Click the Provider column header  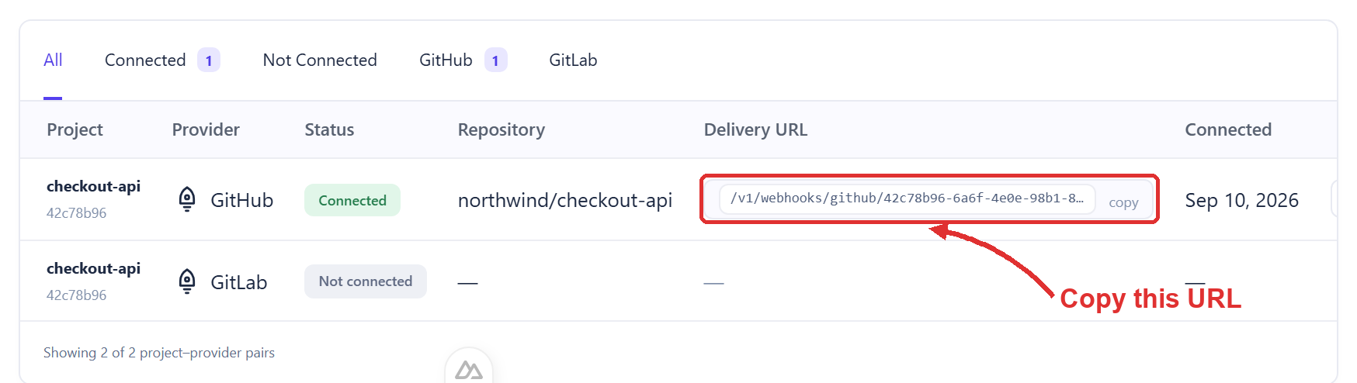pyautogui.click(x=206, y=129)
